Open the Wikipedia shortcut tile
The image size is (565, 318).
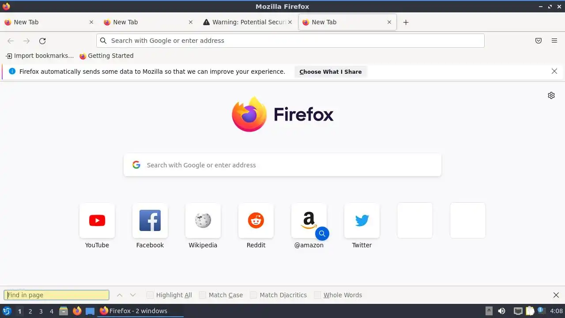[203, 220]
